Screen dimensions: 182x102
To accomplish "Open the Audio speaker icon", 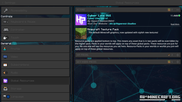I will tap(5, 73).
